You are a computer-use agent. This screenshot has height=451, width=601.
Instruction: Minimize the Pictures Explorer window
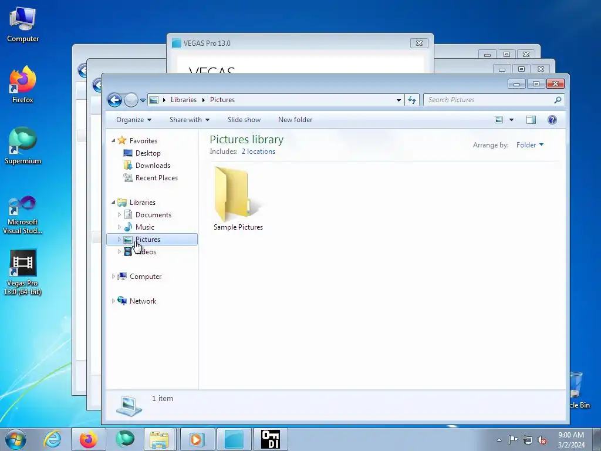516,83
